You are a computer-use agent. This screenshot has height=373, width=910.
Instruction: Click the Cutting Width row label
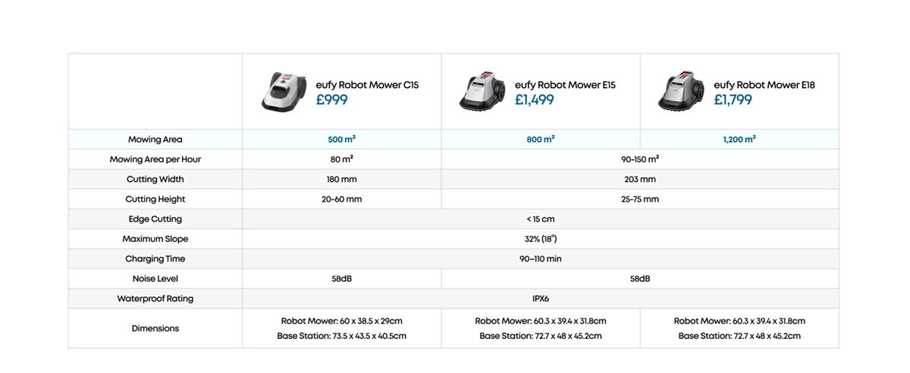155,179
